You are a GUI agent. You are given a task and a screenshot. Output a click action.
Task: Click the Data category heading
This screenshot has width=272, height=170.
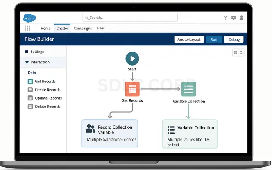point(32,73)
